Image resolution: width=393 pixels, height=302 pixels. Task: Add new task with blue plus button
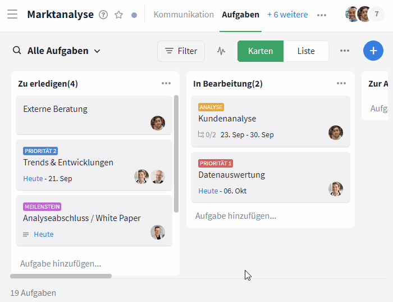click(x=373, y=51)
